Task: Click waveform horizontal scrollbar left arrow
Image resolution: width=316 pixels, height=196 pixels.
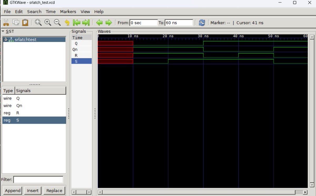Action: click(100, 192)
